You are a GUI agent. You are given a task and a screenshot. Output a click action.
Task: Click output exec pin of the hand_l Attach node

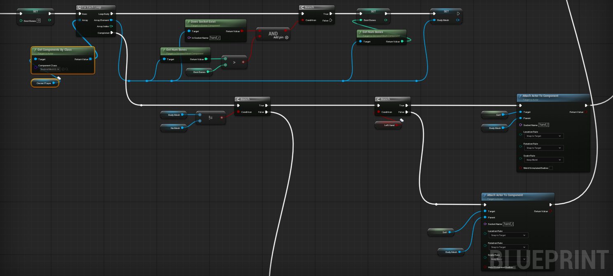point(586,105)
